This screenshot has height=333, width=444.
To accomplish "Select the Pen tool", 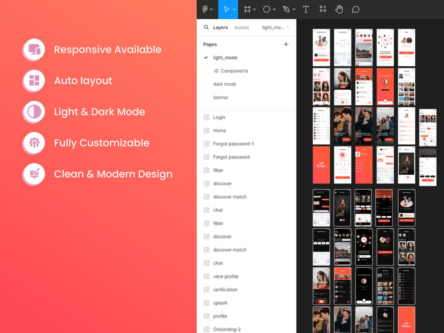I will click(286, 9).
